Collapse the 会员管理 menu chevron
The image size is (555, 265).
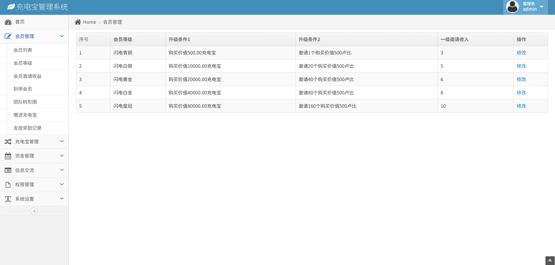pyautogui.click(x=62, y=36)
